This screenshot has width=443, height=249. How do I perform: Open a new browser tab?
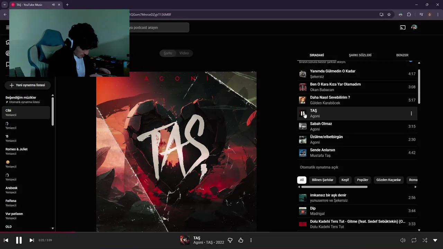point(67,4)
